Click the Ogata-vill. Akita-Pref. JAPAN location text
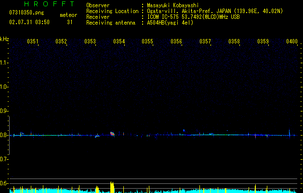Viewport: 303px width, 193px height. click(x=215, y=11)
